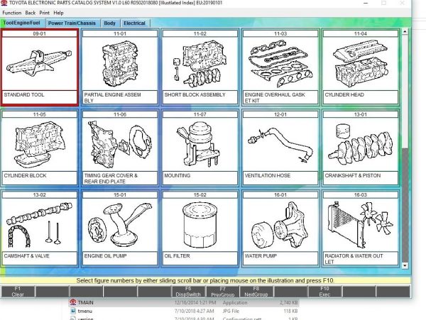Click the figure code 11-06 label
The height and width of the screenshot is (320, 426).
(120, 114)
